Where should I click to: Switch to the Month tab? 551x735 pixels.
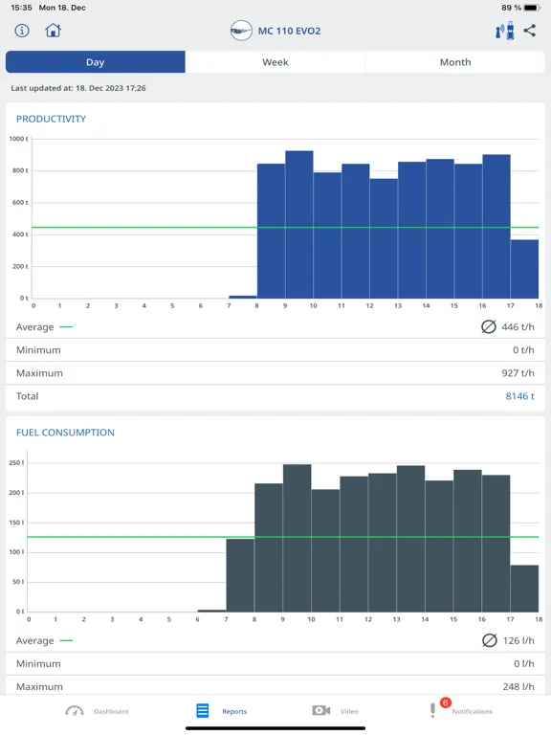click(455, 62)
